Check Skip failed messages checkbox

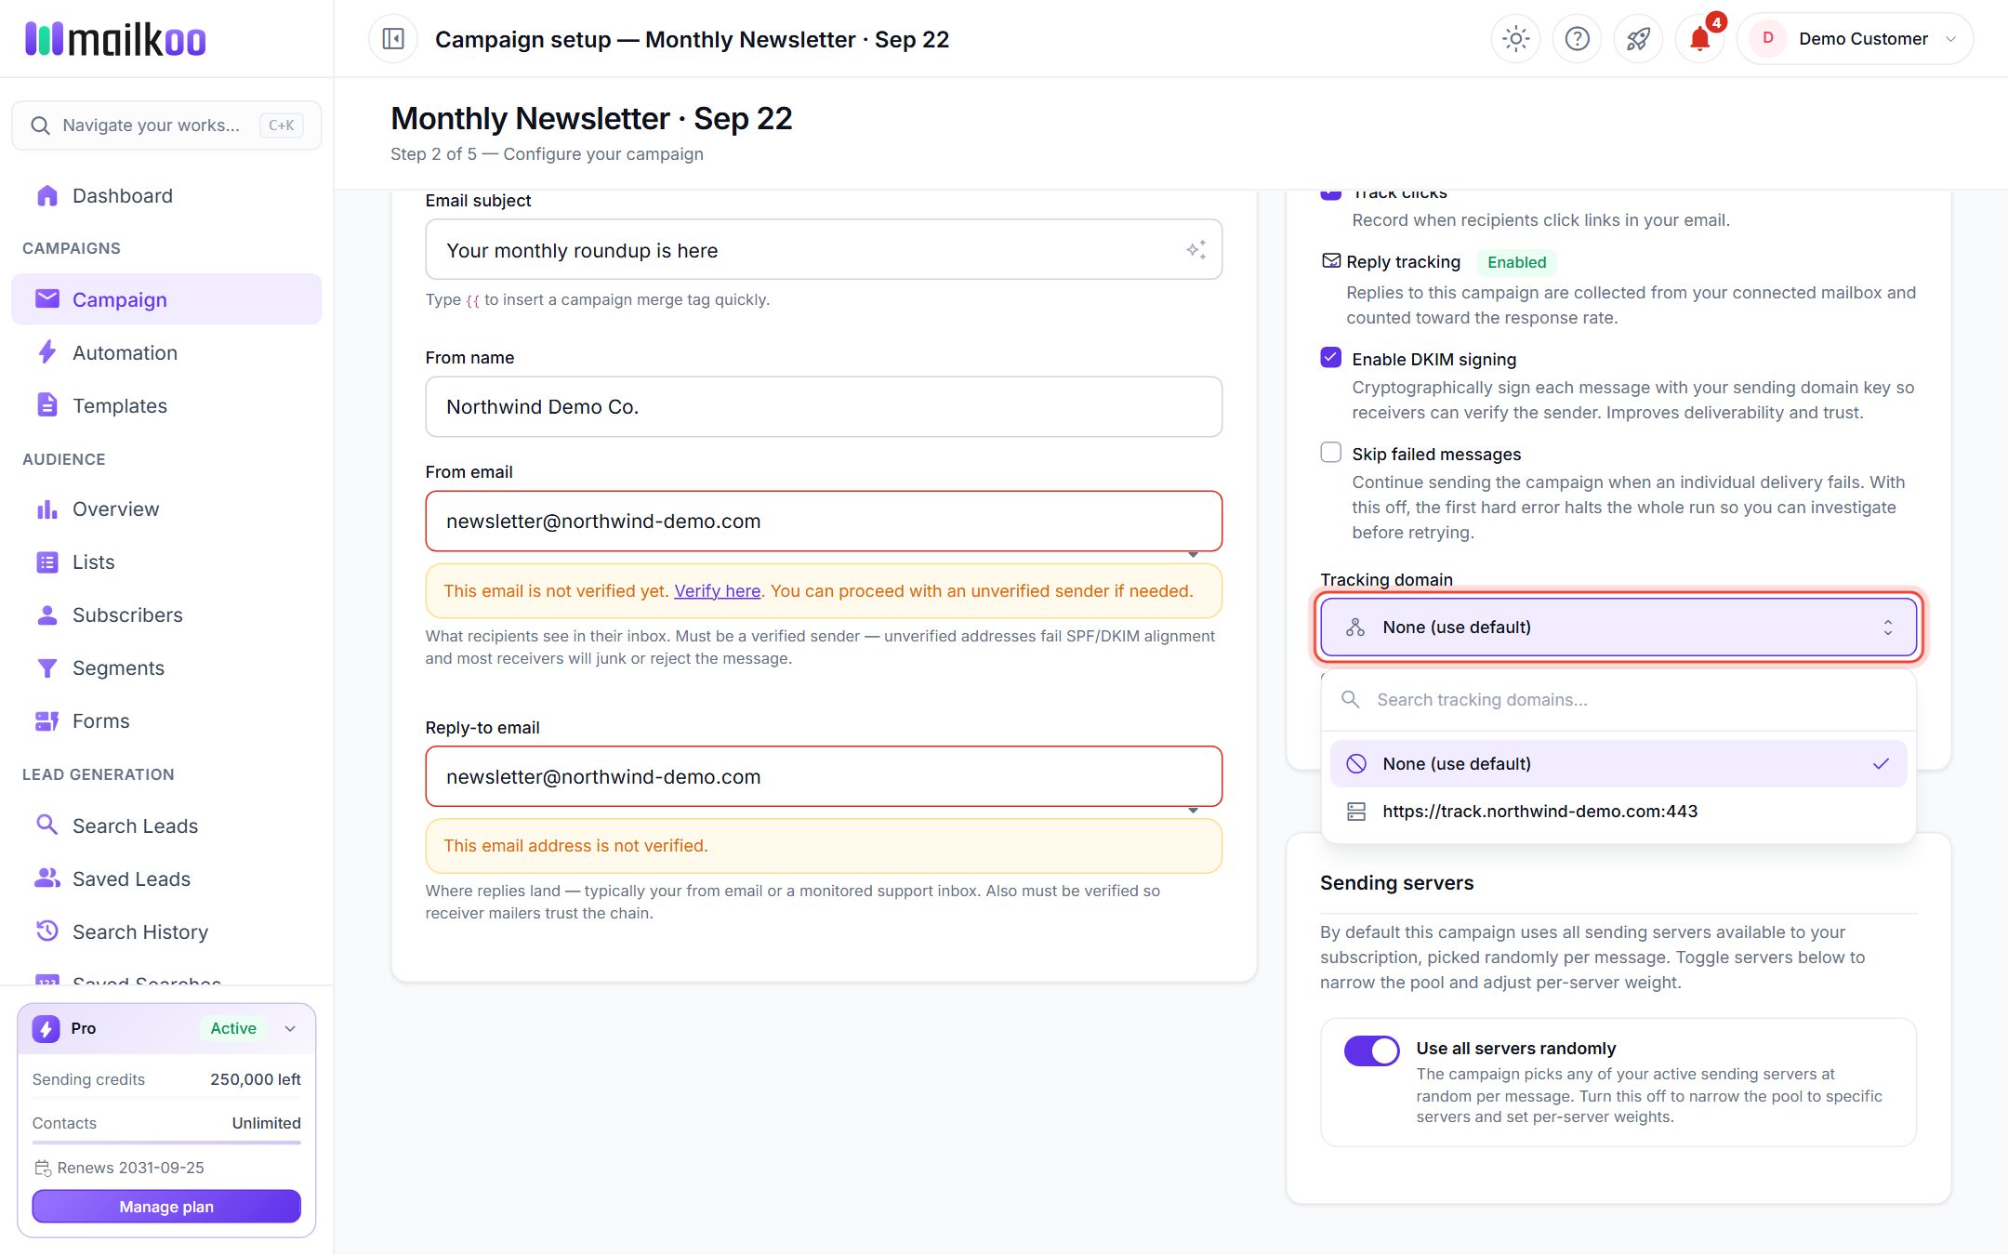click(x=1330, y=453)
